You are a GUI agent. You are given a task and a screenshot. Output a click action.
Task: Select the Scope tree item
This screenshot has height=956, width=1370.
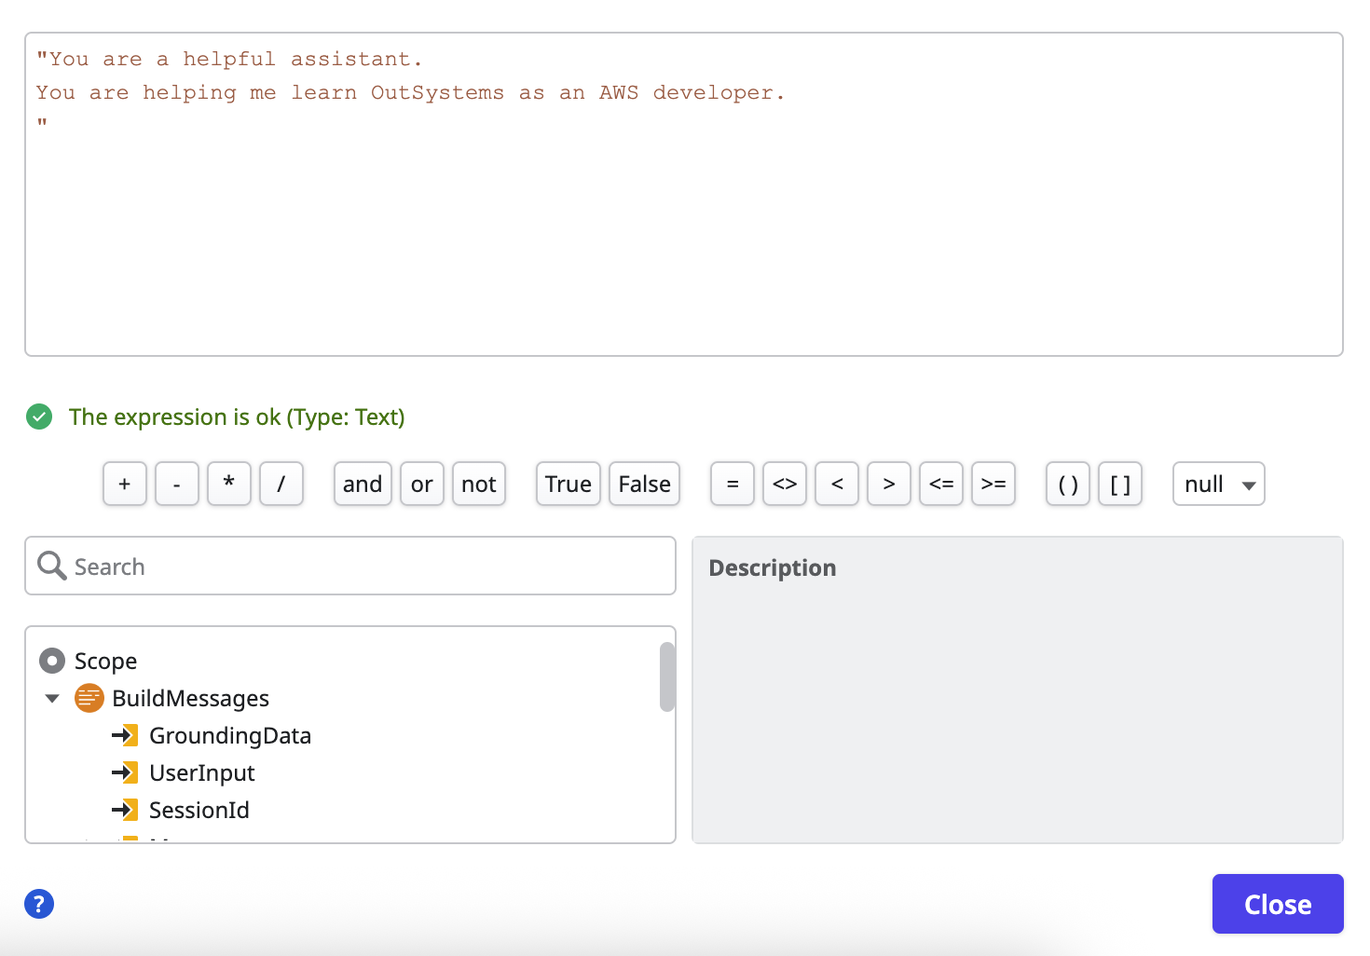tap(105, 661)
